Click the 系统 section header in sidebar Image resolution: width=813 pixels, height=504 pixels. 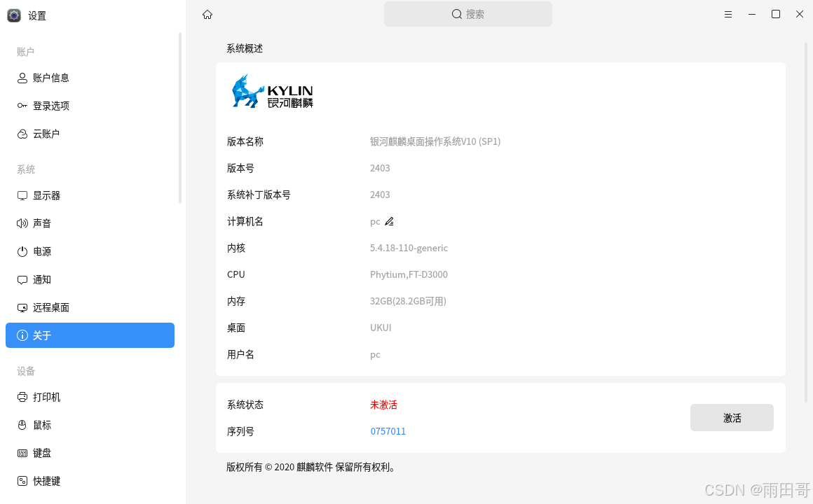click(26, 169)
